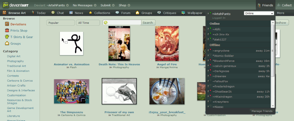
Task: Open the Angel of Fire title link
Action: coord(167,64)
